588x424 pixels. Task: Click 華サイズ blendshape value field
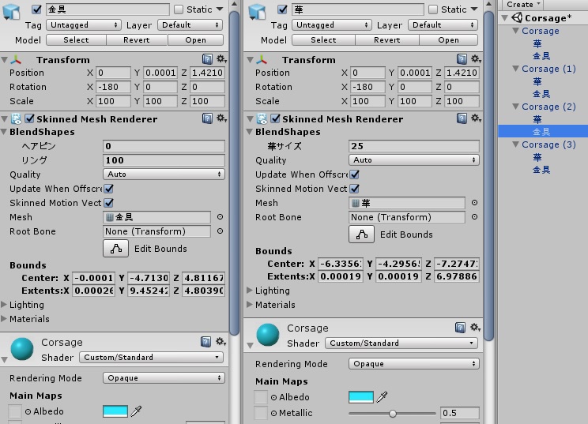pos(413,146)
